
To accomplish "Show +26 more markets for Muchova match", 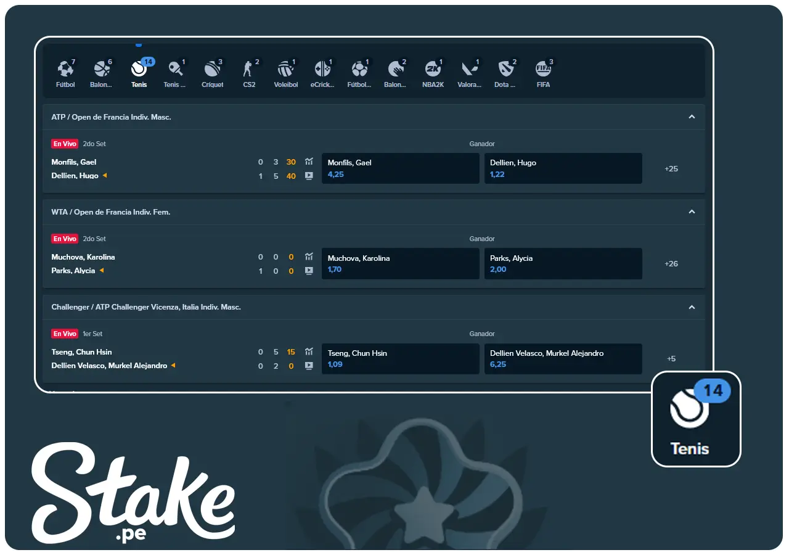I will [671, 263].
